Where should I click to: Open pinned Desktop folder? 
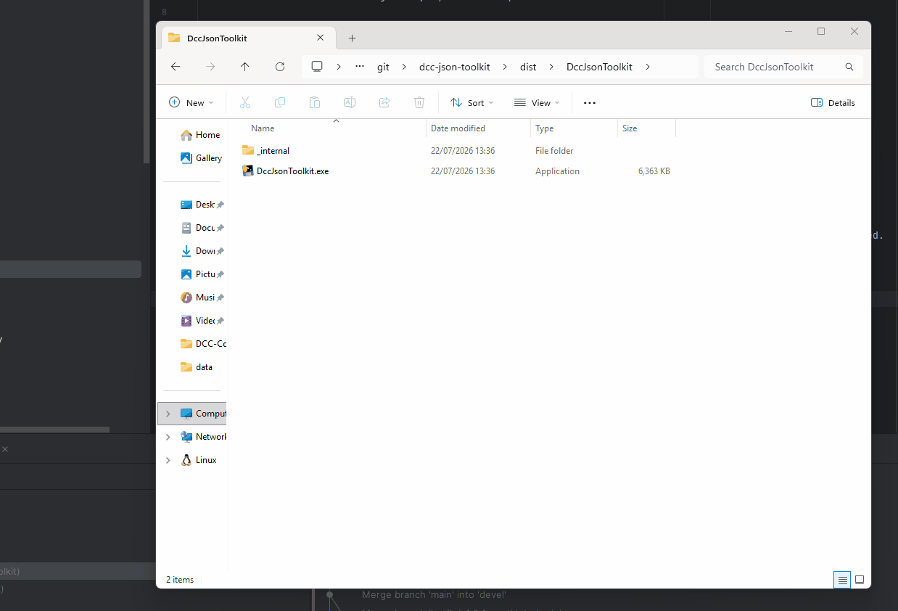click(x=202, y=205)
